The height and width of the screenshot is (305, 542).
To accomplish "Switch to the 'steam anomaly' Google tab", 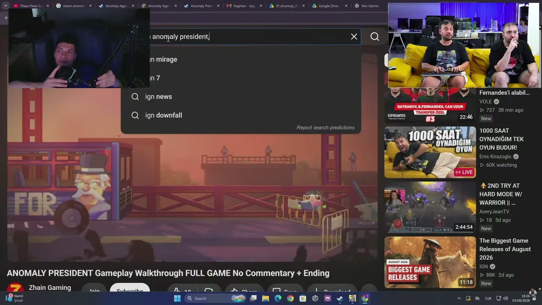I will point(74,6).
